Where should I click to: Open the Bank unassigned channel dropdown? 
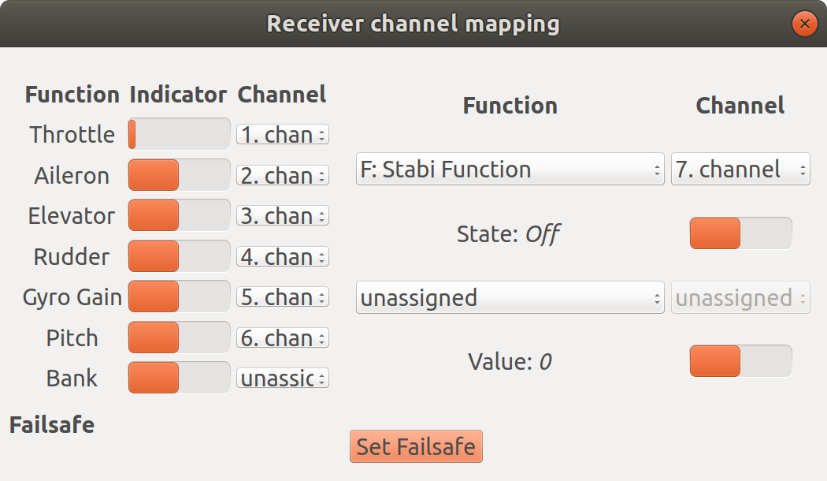point(282,378)
